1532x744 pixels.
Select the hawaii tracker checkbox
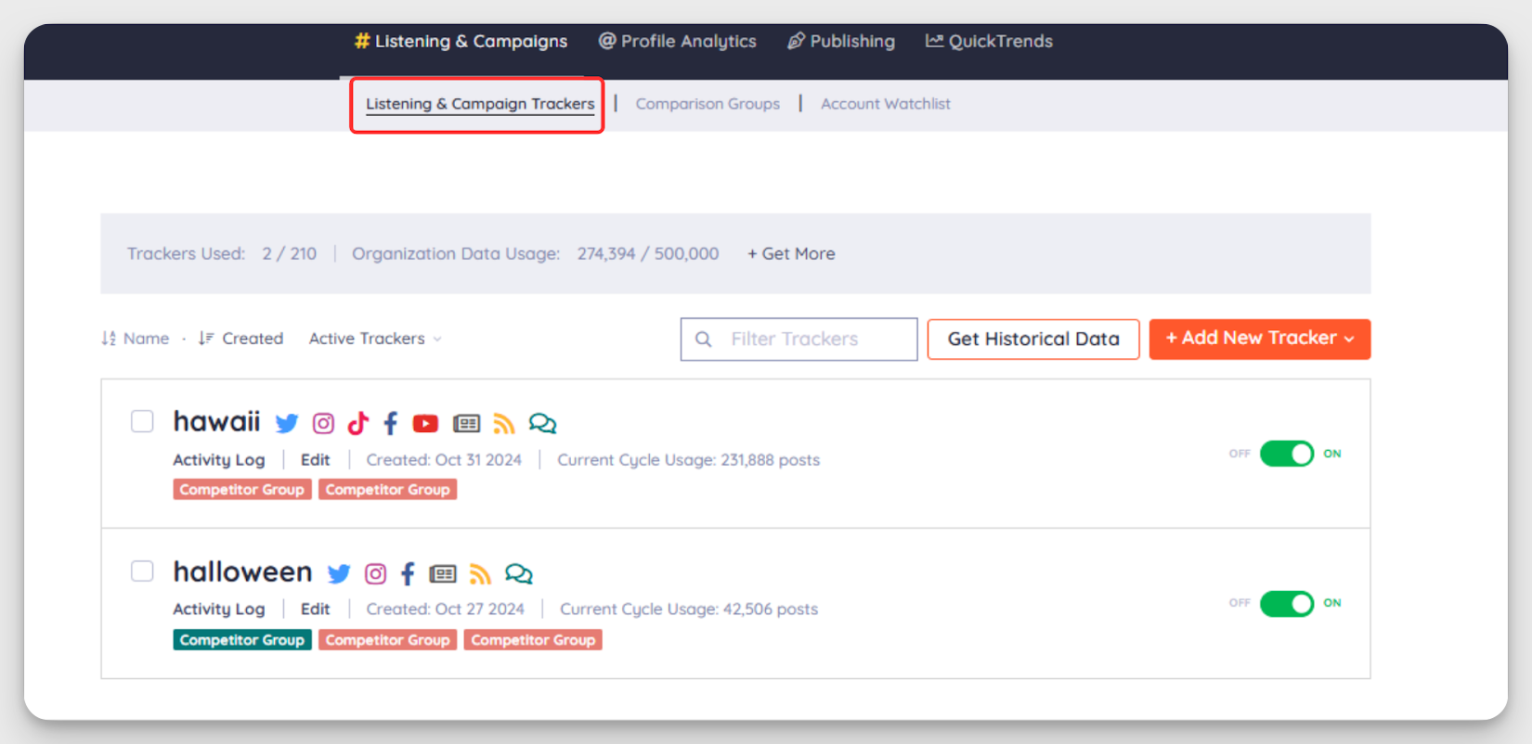[142, 421]
